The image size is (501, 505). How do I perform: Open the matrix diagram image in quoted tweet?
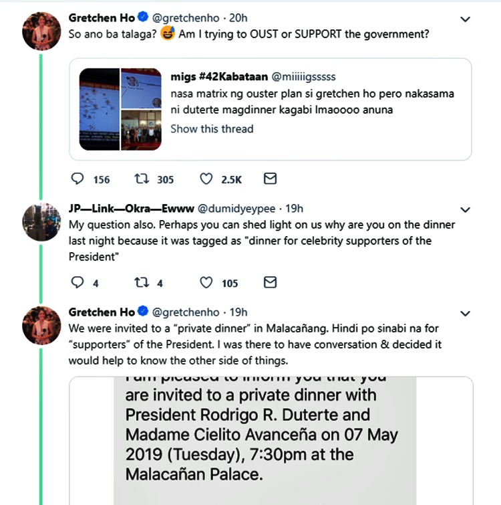click(99, 109)
